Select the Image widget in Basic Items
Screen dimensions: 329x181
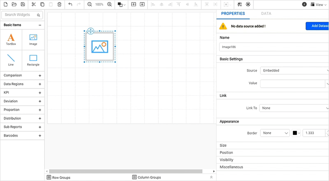(33, 39)
